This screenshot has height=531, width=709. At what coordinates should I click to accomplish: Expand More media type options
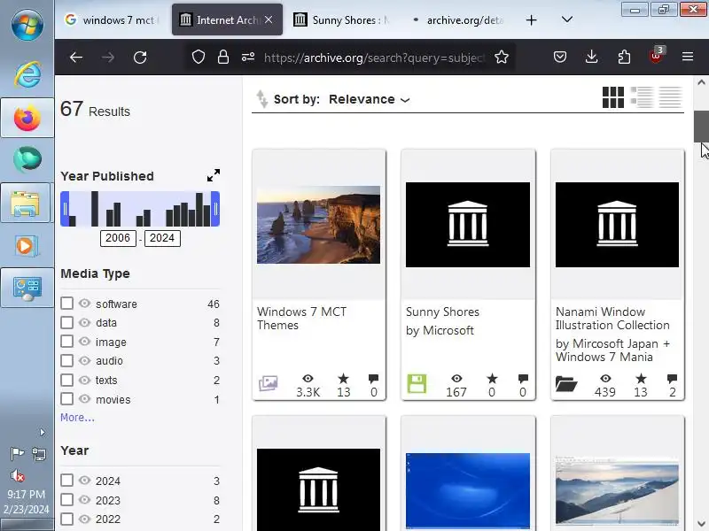(x=77, y=418)
